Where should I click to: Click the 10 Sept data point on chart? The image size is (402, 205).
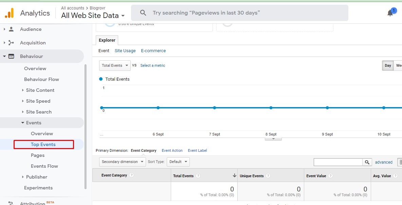(384, 108)
